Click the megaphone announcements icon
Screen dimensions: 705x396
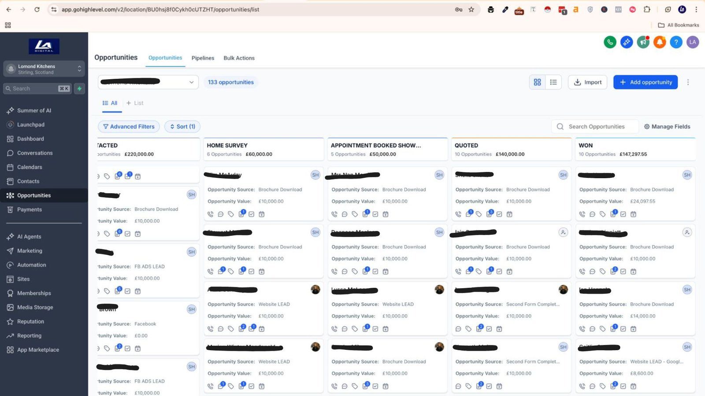(x=643, y=42)
